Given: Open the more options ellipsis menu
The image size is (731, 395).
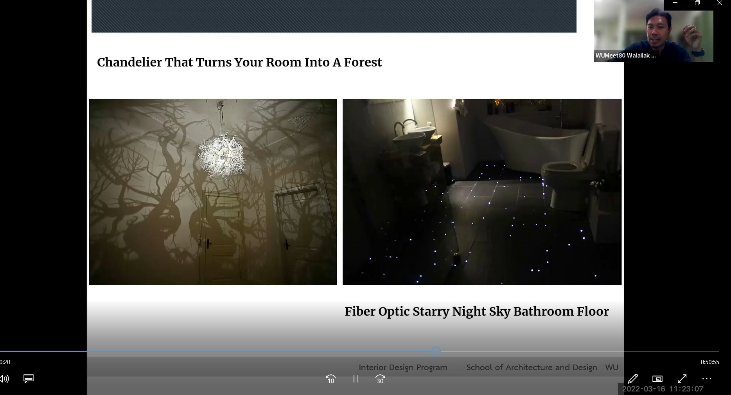Looking at the screenshot, I should 706,379.
